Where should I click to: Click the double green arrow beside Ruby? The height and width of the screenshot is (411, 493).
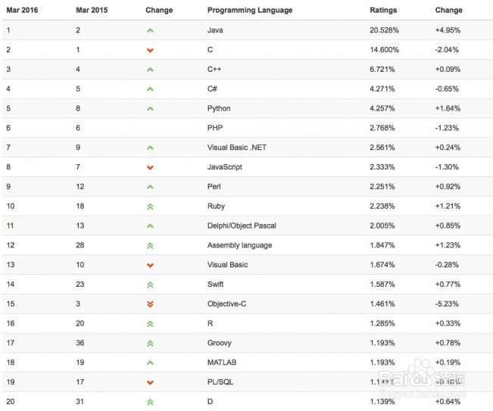[150, 207]
